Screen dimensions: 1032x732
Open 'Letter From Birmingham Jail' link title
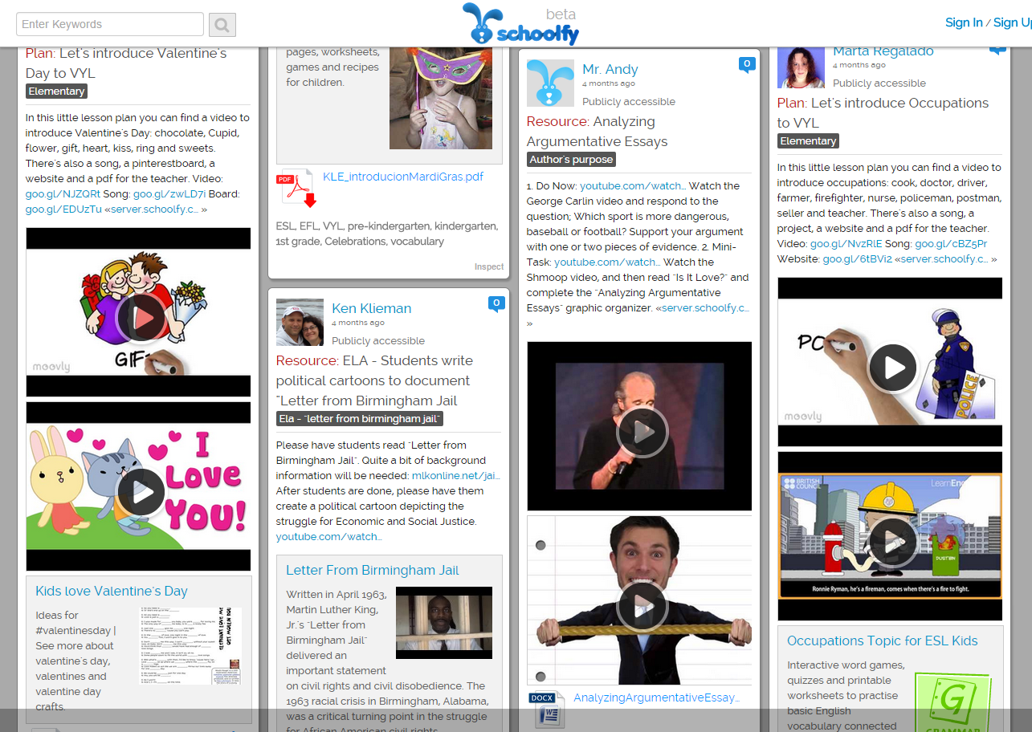click(373, 571)
